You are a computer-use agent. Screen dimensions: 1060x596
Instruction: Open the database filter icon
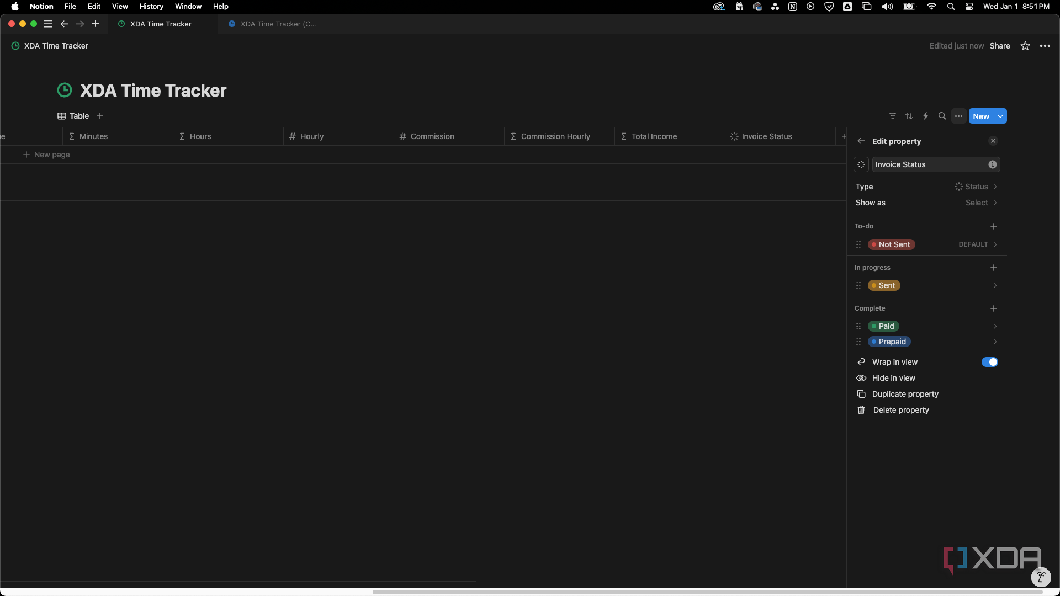click(893, 116)
